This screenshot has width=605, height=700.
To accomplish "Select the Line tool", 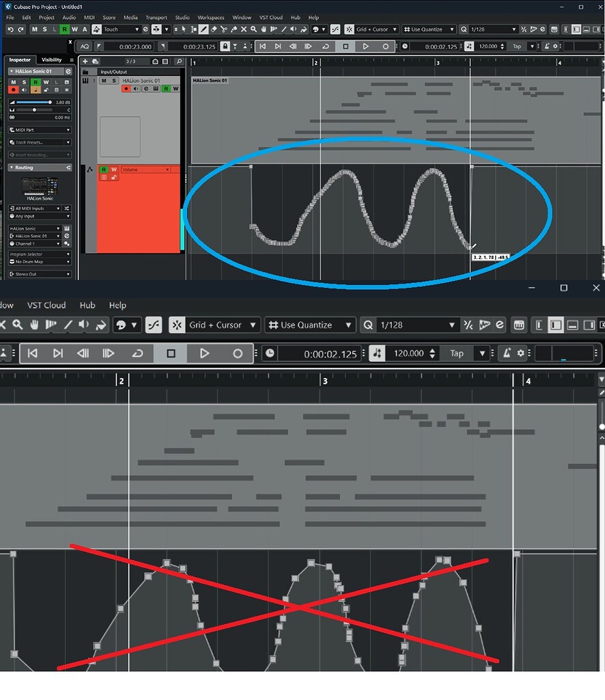I will coord(283,29).
